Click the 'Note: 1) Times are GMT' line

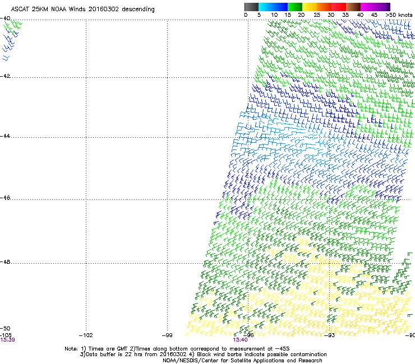(177, 349)
